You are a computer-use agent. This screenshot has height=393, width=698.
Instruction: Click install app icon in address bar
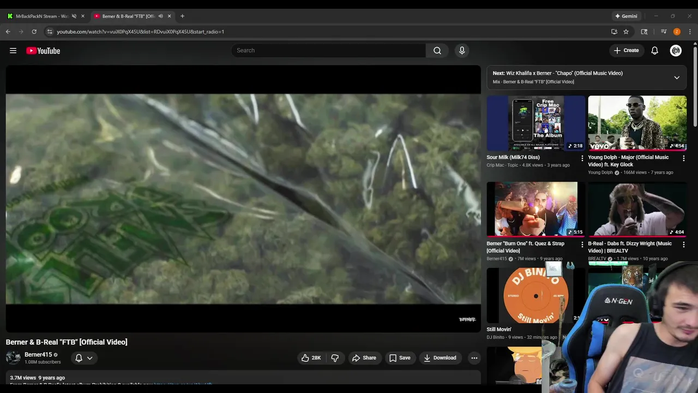click(614, 32)
